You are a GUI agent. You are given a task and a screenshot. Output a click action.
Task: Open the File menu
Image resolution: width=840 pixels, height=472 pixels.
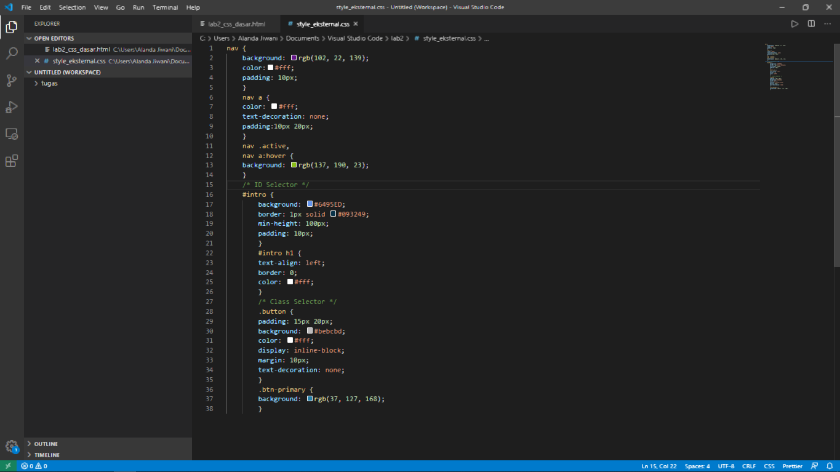click(26, 7)
